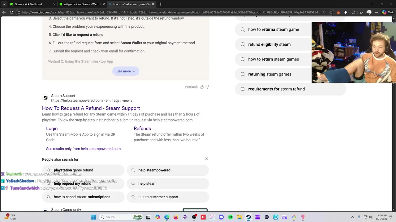Open Spotify from the taskbar
This screenshot has width=396, height=222.
point(230,217)
